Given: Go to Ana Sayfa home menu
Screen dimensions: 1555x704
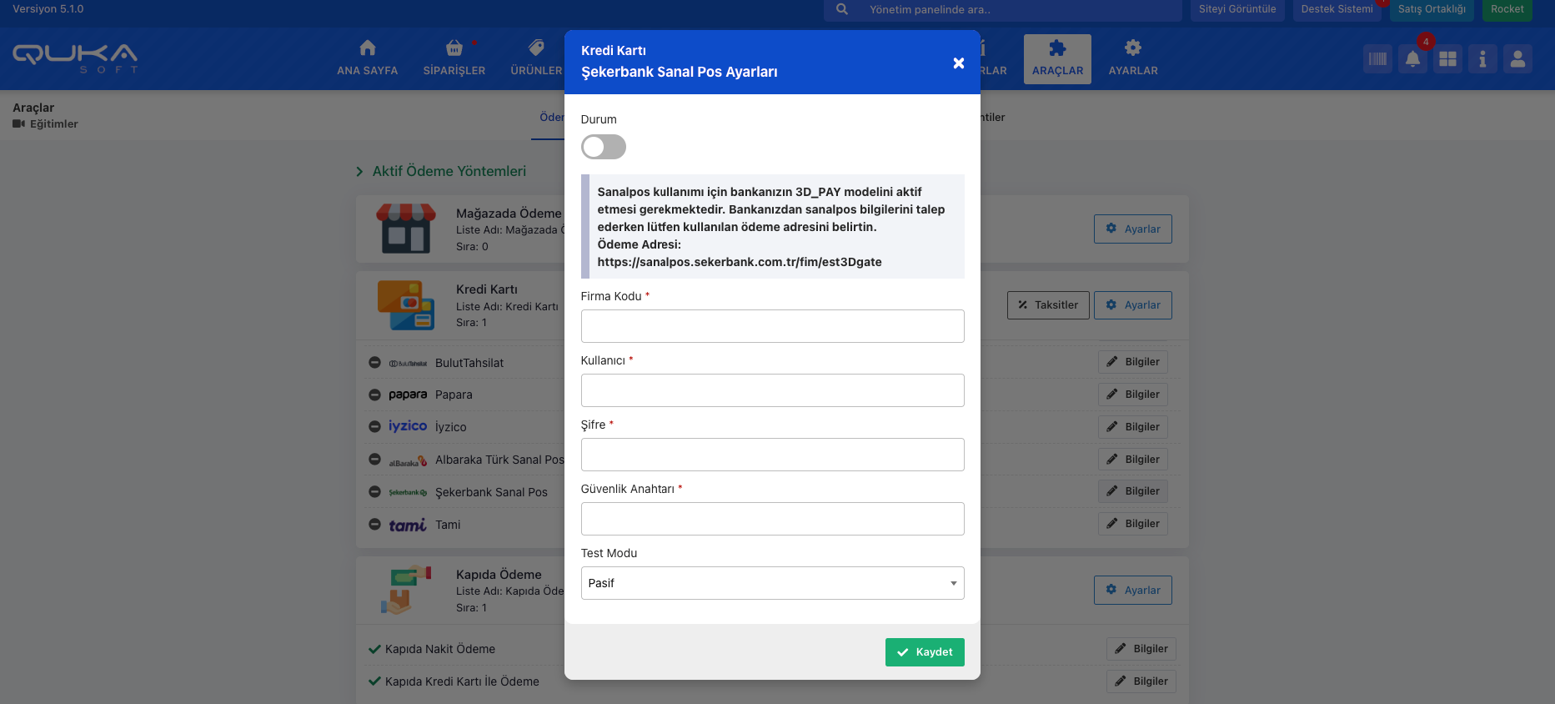Looking at the screenshot, I should (367, 58).
